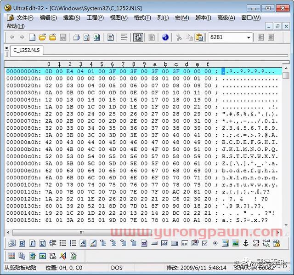Click the colored table grid icon

point(12,256)
